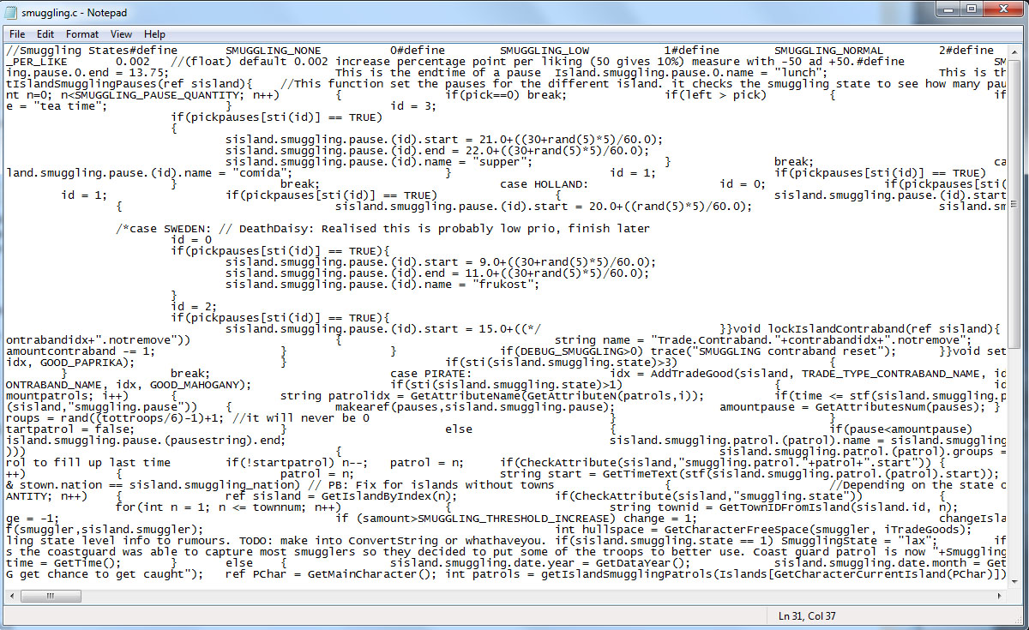This screenshot has height=630, width=1029.
Task: Minimize the Notepad window
Action: [946, 9]
